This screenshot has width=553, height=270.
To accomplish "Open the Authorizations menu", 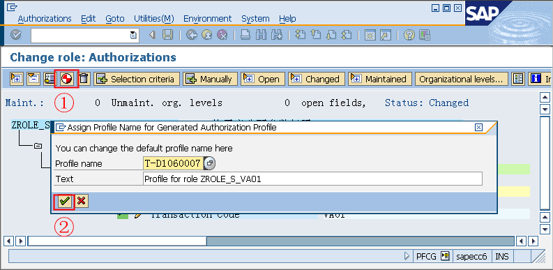I will 45,19.
